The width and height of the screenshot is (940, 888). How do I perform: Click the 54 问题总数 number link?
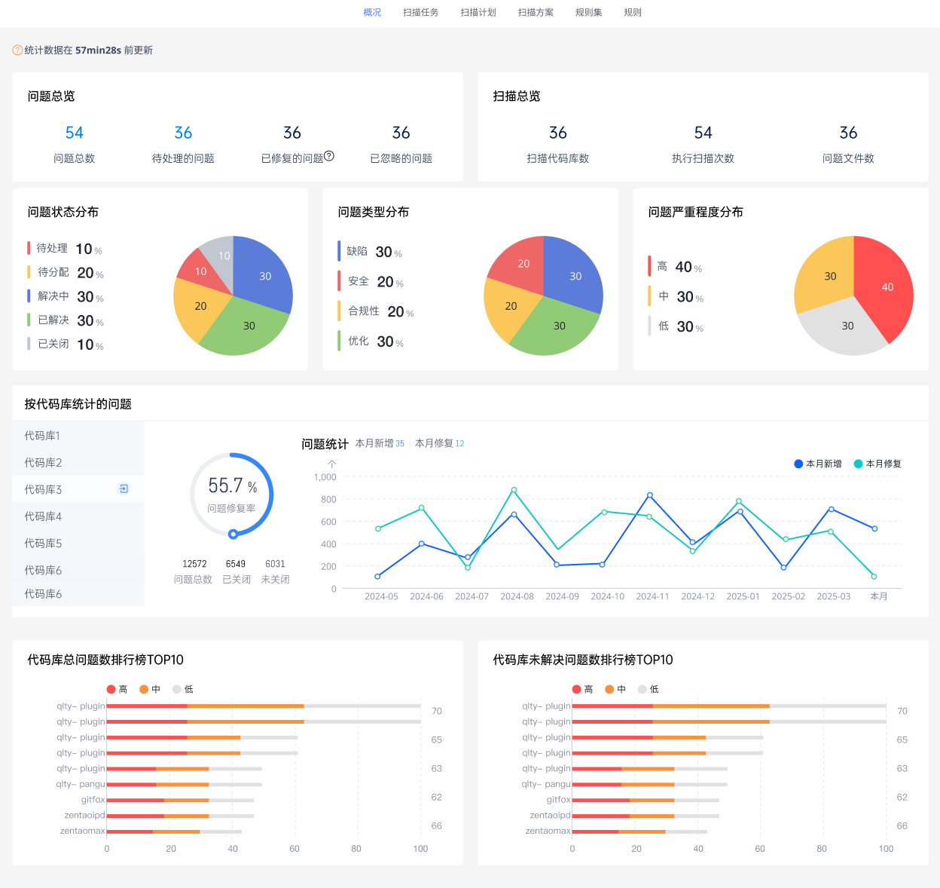tap(75, 133)
